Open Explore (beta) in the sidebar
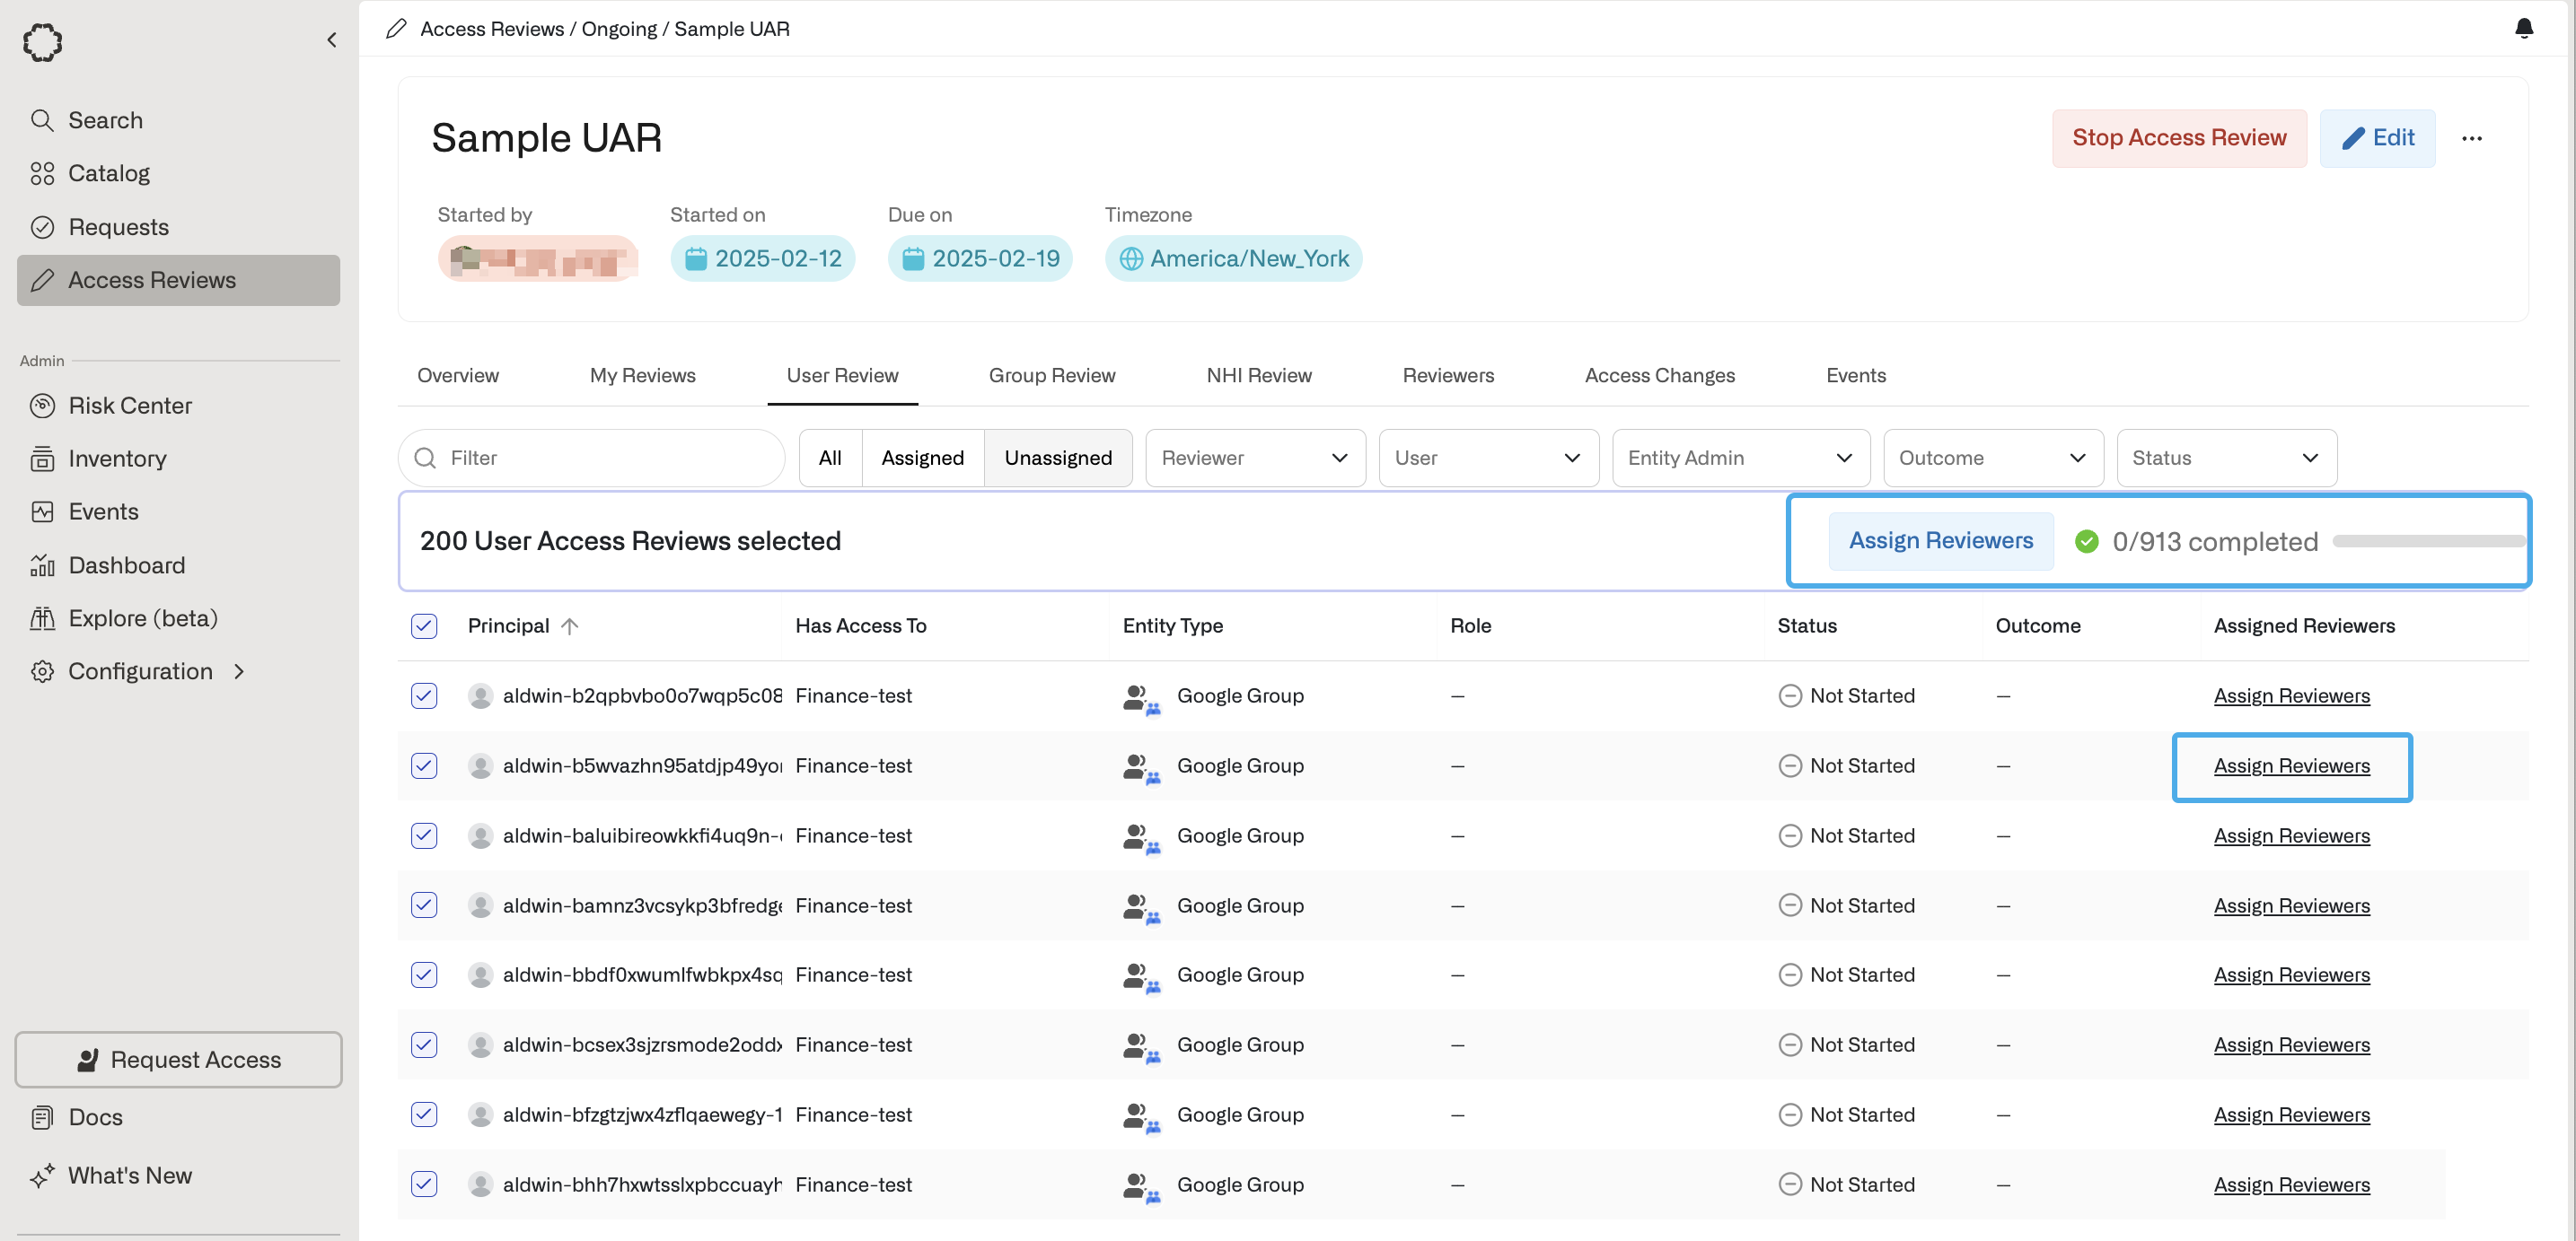This screenshot has width=2576, height=1241. 142,618
